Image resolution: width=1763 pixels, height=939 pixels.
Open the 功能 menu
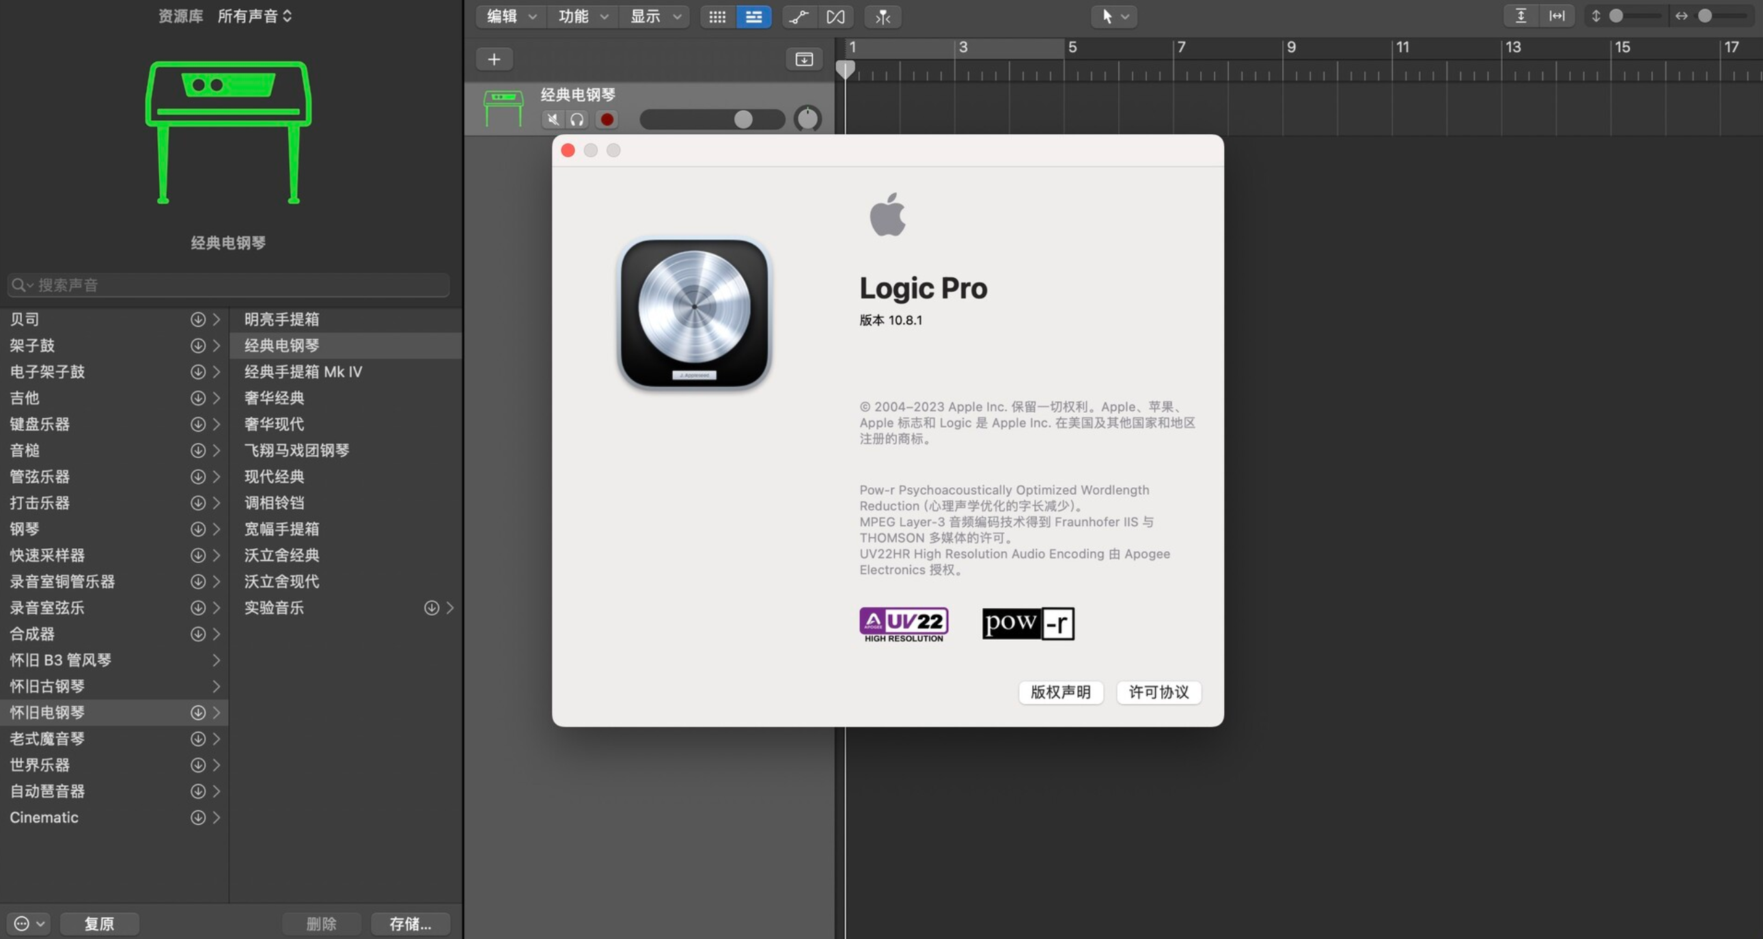tap(583, 16)
